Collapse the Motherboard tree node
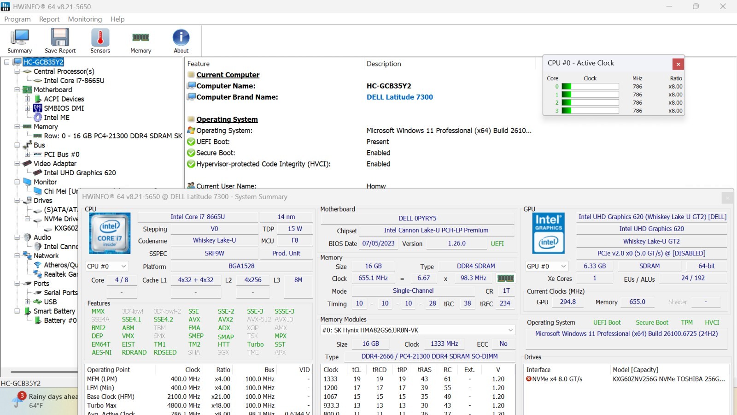737x415 pixels. point(17,90)
